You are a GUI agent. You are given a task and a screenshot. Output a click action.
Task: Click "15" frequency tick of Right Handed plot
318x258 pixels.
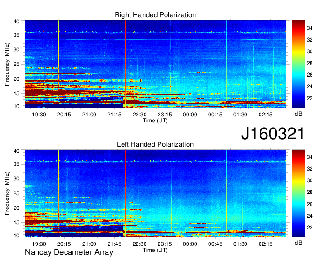pyautogui.click(x=16, y=93)
